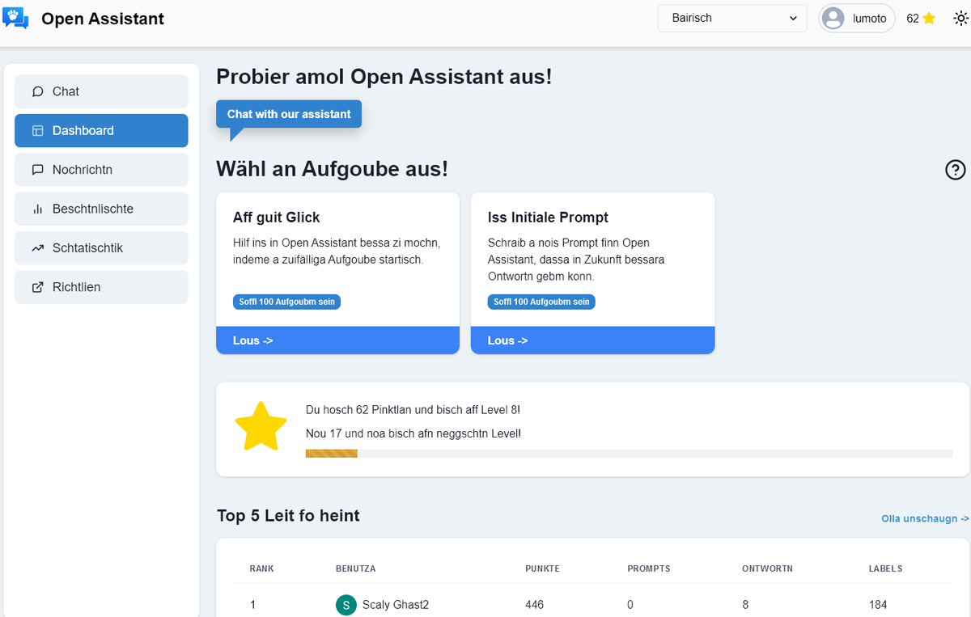Click Chat with our assistant button

[x=289, y=114]
